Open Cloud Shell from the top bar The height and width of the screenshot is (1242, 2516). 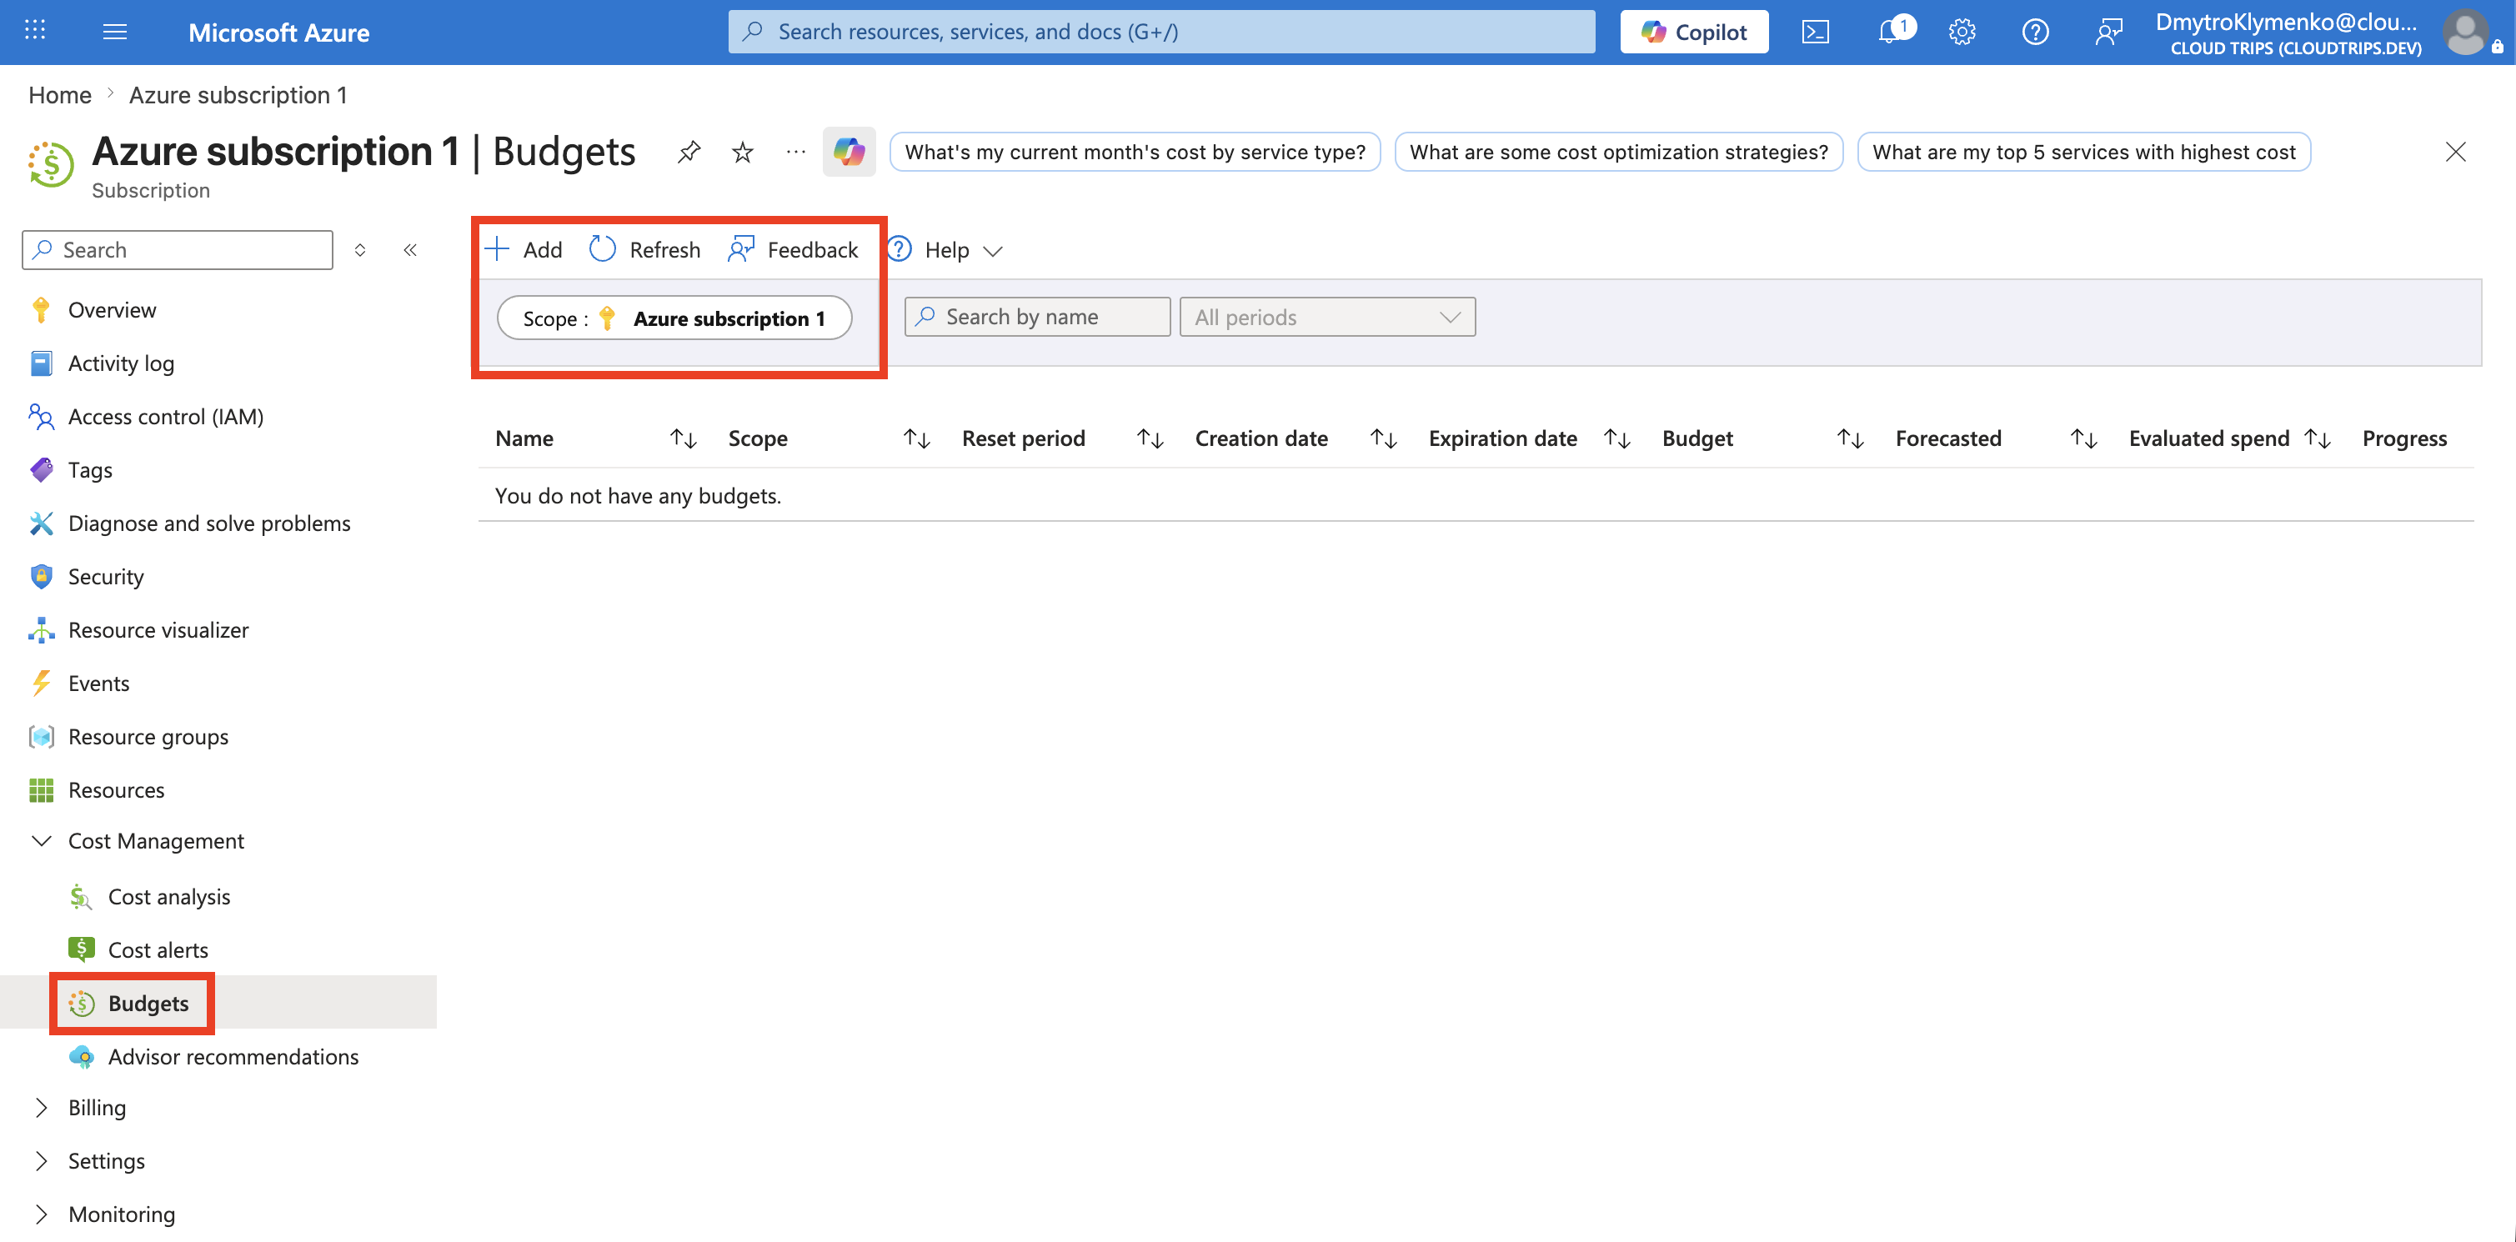1816,33
